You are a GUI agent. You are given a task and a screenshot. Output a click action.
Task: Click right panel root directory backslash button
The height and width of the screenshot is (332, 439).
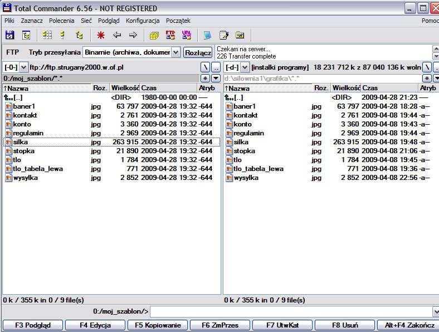427,67
